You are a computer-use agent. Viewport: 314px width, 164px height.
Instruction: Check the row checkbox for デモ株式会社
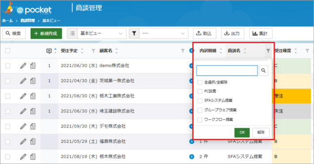[8, 126]
